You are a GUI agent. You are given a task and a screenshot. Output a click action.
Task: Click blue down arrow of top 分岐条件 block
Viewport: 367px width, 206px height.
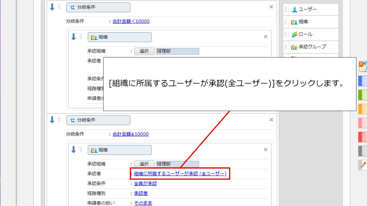(52, 7)
